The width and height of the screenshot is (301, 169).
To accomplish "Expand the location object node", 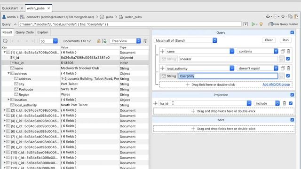I will tap(8, 100).
